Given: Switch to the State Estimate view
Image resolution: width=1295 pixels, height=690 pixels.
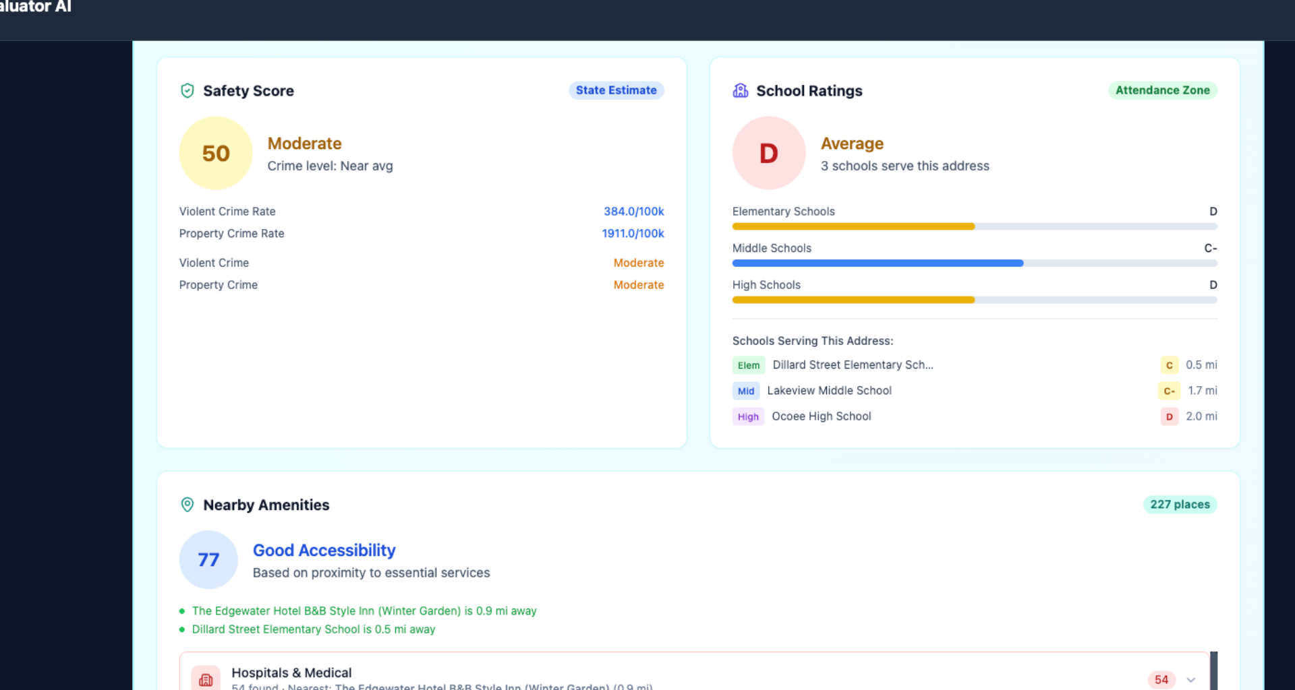Looking at the screenshot, I should coord(616,90).
